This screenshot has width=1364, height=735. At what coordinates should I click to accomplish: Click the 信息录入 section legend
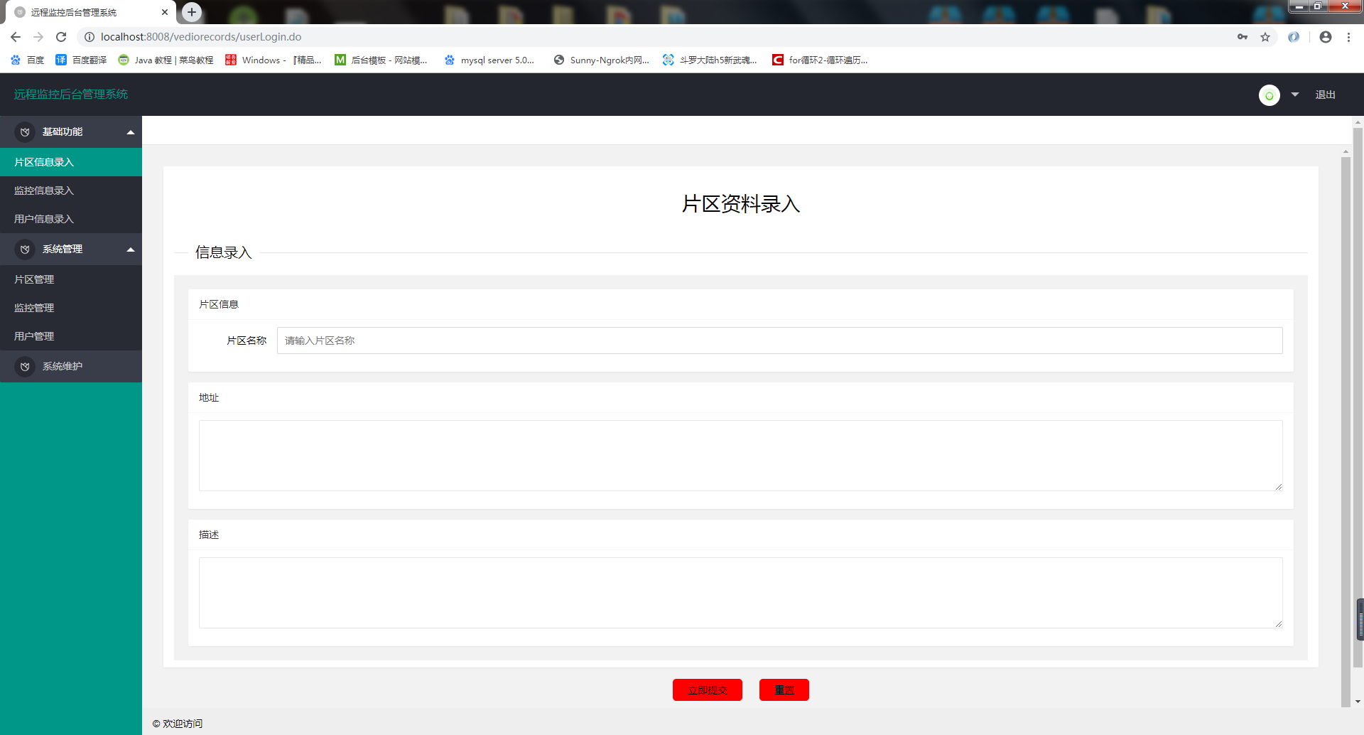pyautogui.click(x=224, y=252)
